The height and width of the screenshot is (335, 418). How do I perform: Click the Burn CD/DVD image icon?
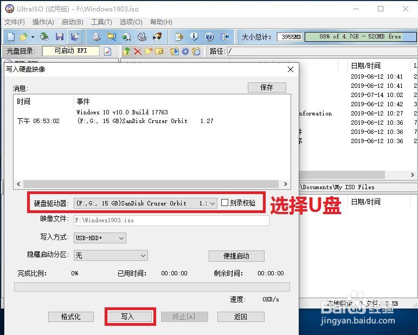point(157,36)
